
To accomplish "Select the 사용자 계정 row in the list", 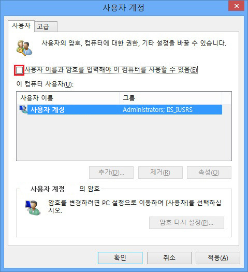I will [x=121, y=109].
